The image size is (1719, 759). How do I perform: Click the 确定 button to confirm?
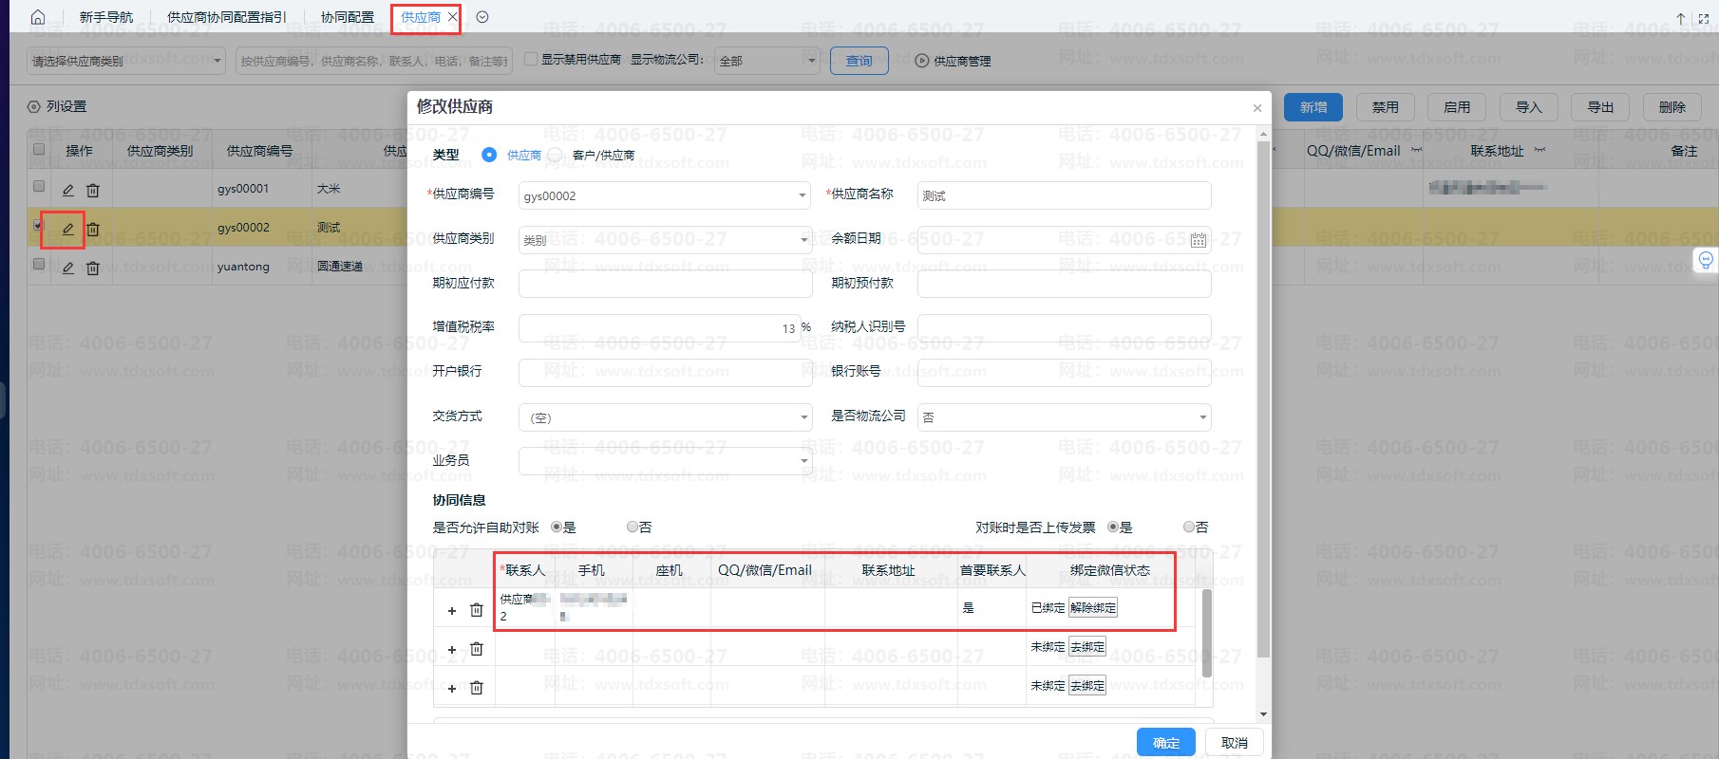[x=1165, y=742]
